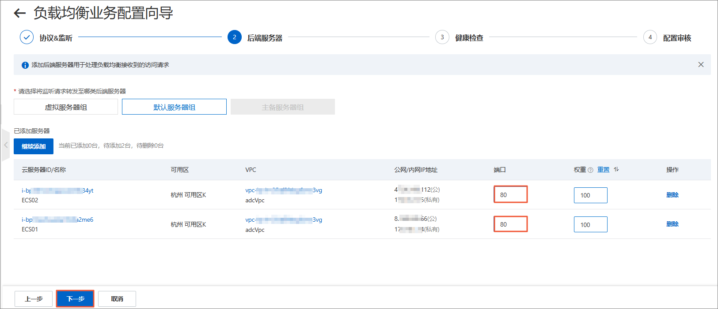This screenshot has width=718, height=309.
Task: Click the 公网/内网IP地址 column header
Action: pos(416,170)
